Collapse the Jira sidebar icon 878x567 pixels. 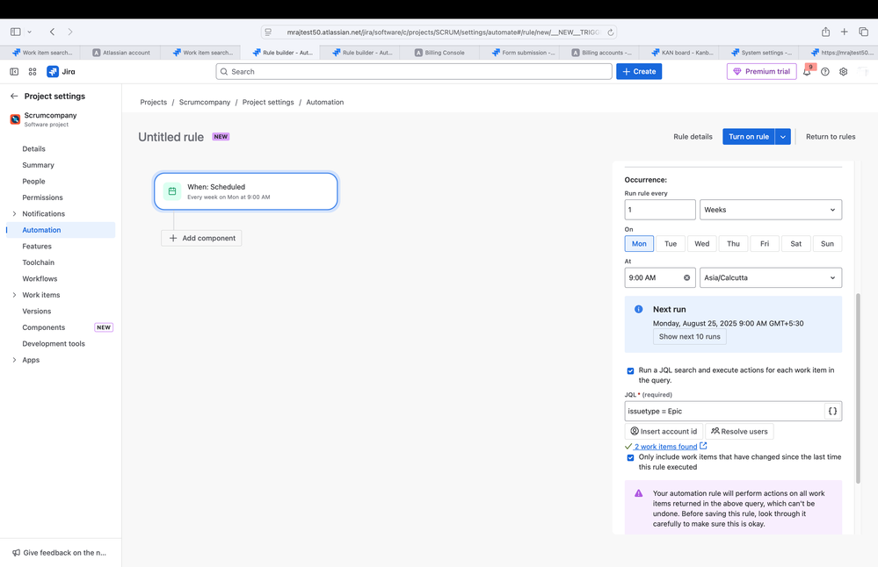click(14, 72)
